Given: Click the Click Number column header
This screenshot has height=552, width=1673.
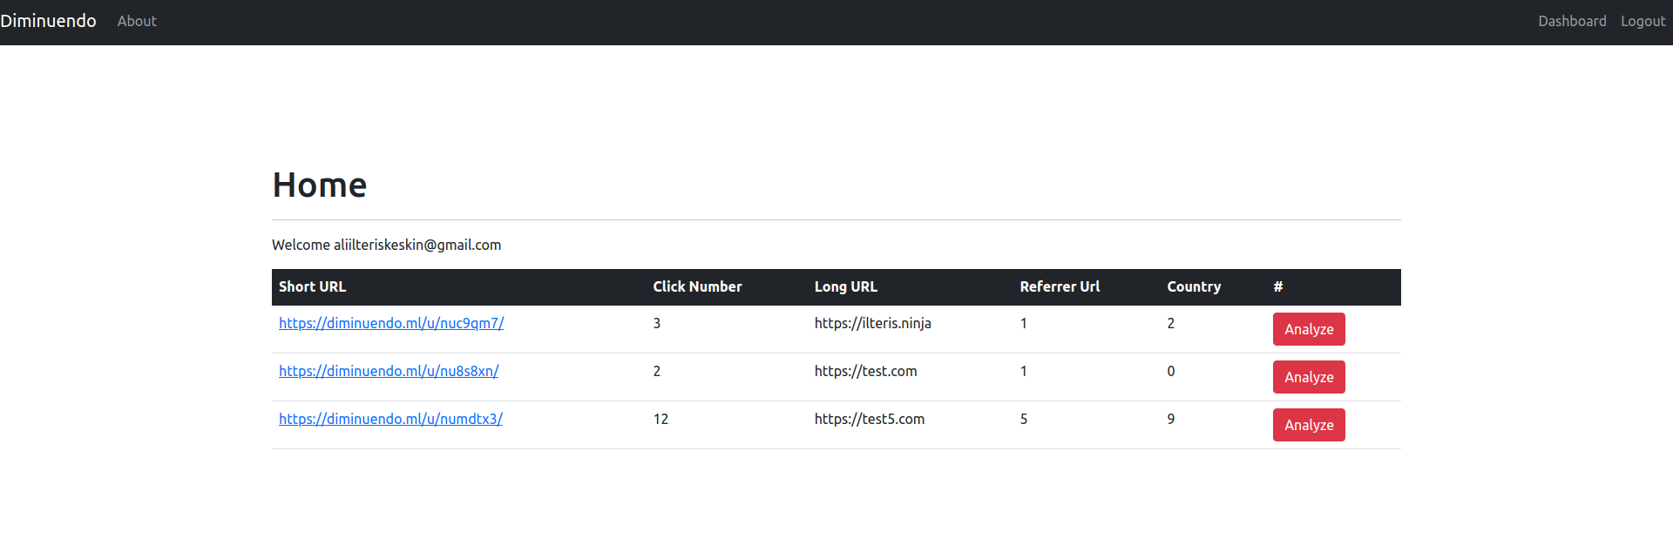Looking at the screenshot, I should [x=697, y=286].
